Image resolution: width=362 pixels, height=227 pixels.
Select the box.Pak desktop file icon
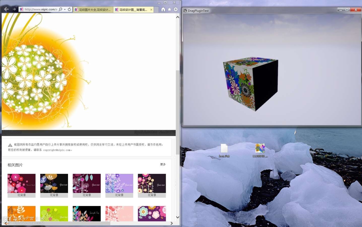[224, 149]
